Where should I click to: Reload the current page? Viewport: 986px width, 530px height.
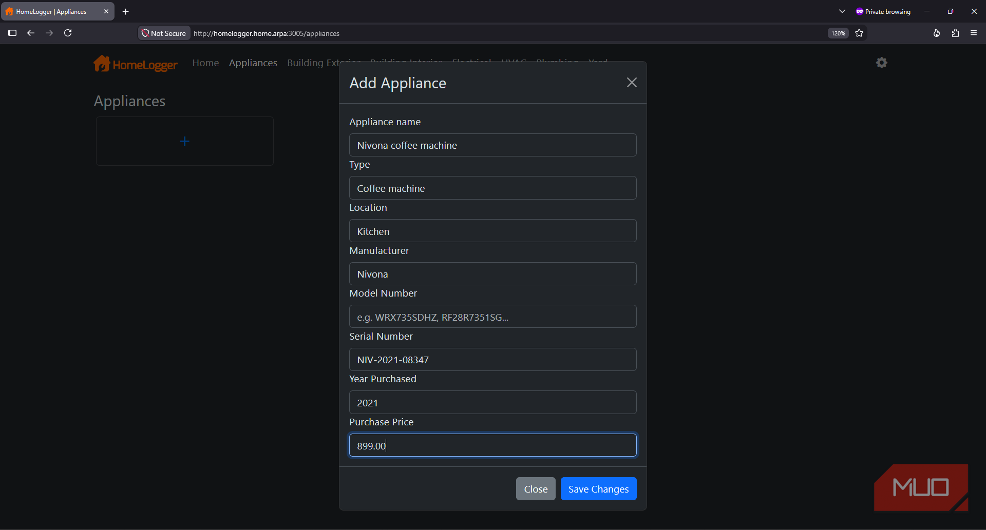68,33
